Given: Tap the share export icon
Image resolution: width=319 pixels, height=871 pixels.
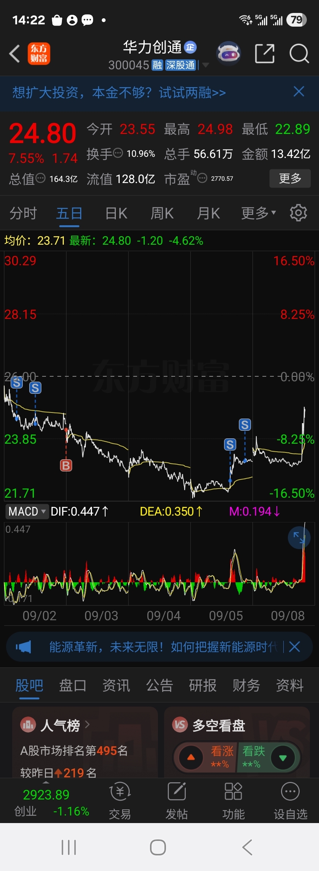Looking at the screenshot, I should point(265,54).
